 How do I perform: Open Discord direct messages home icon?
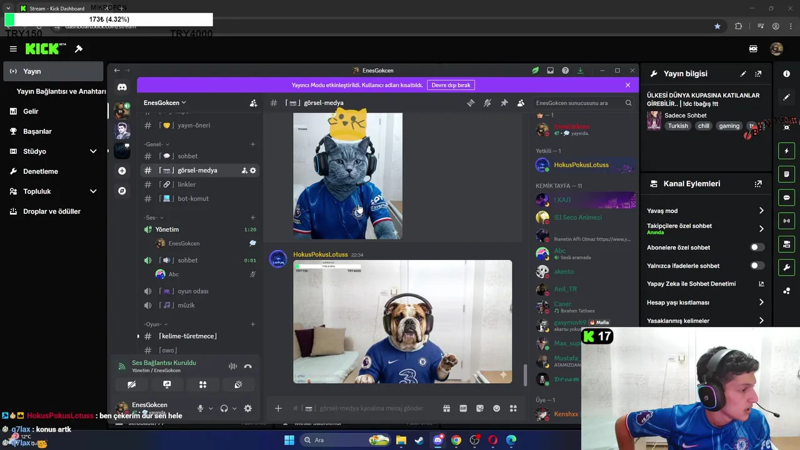tap(122, 87)
